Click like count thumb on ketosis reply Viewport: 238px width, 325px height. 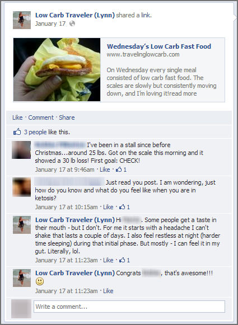click(x=122, y=260)
